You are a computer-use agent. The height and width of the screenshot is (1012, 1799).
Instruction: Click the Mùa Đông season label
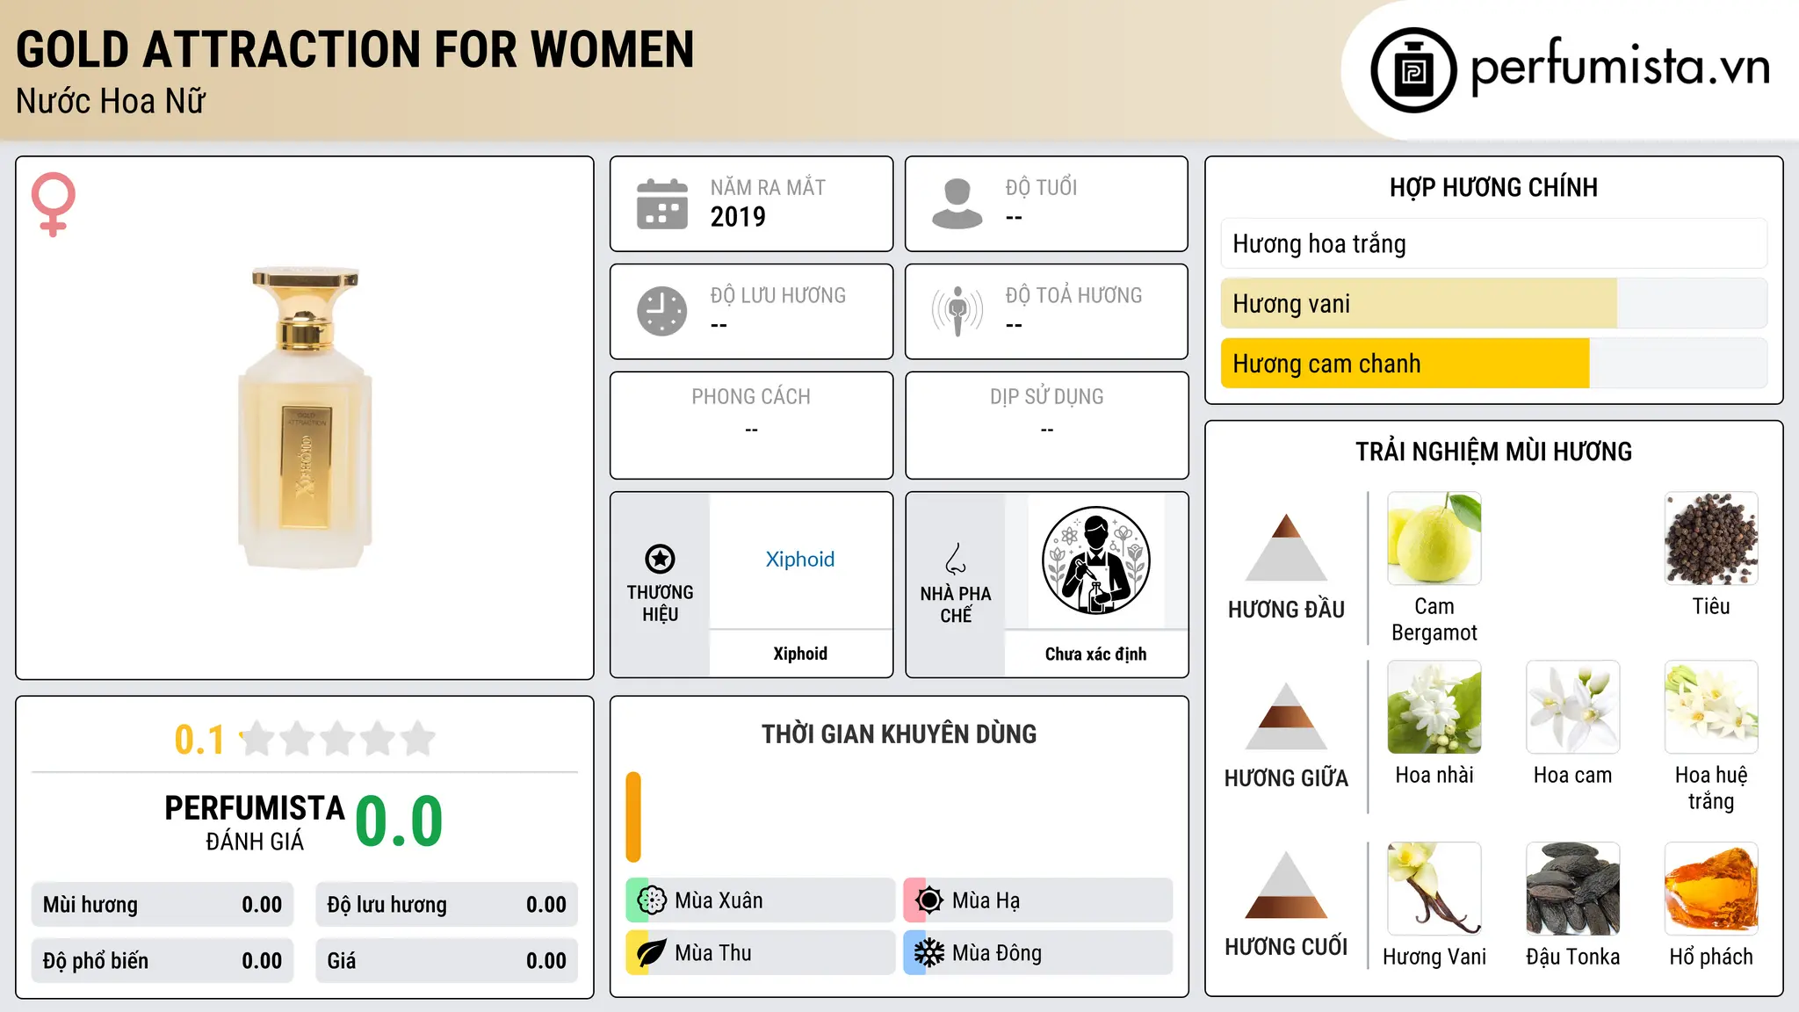pos(997,953)
